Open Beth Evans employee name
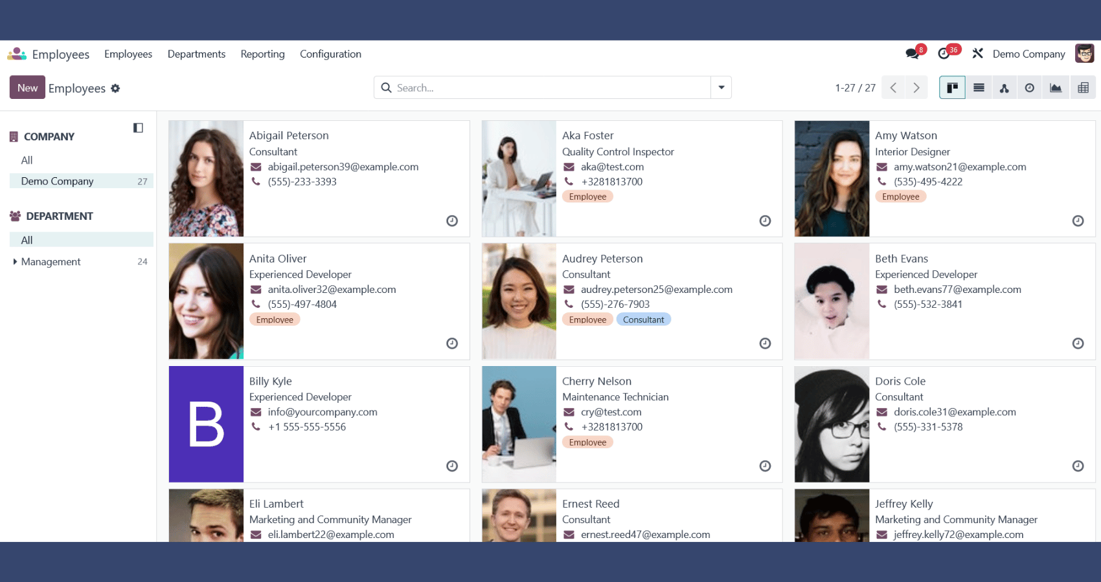This screenshot has height=582, width=1101. click(902, 259)
